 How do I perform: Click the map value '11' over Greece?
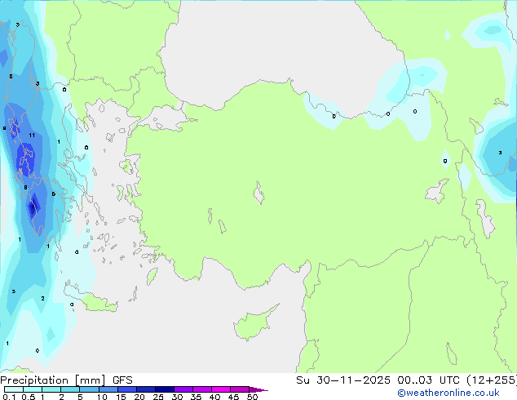click(x=32, y=135)
